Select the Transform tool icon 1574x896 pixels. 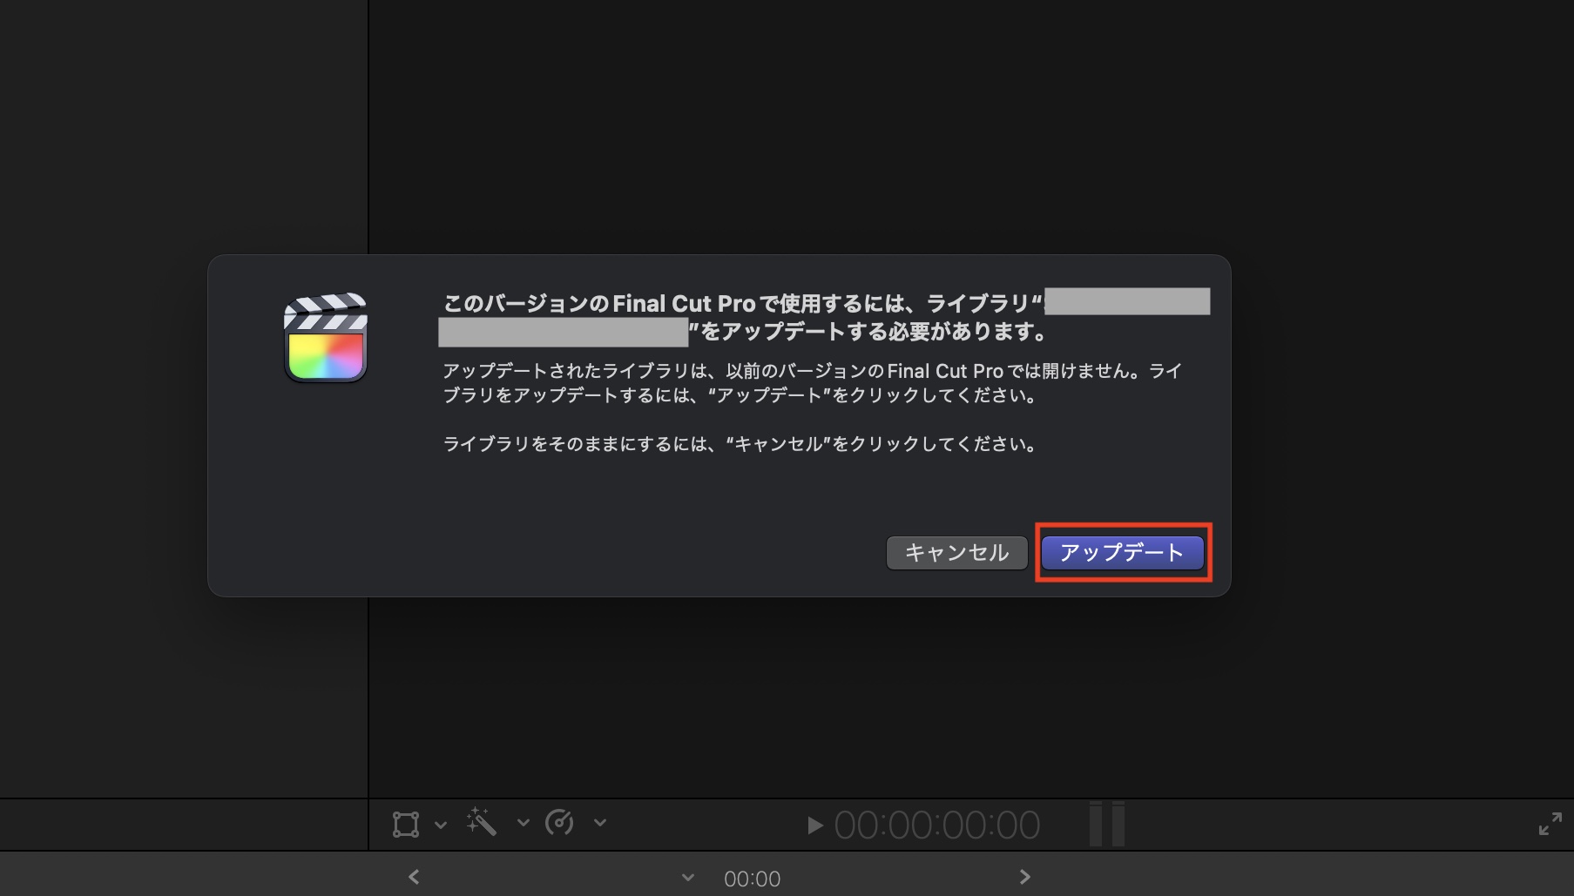click(406, 824)
